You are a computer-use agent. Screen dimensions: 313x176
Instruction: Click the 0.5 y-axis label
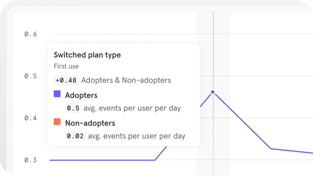30,76
